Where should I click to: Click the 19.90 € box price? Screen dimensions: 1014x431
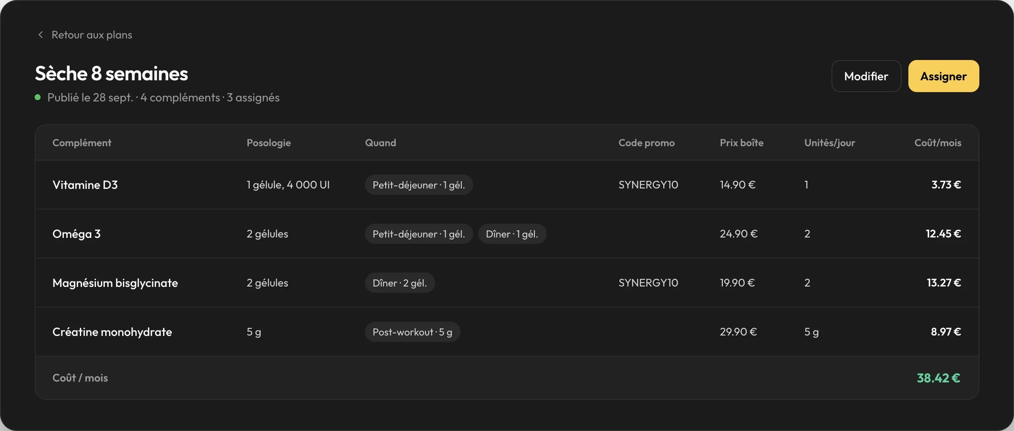(737, 283)
